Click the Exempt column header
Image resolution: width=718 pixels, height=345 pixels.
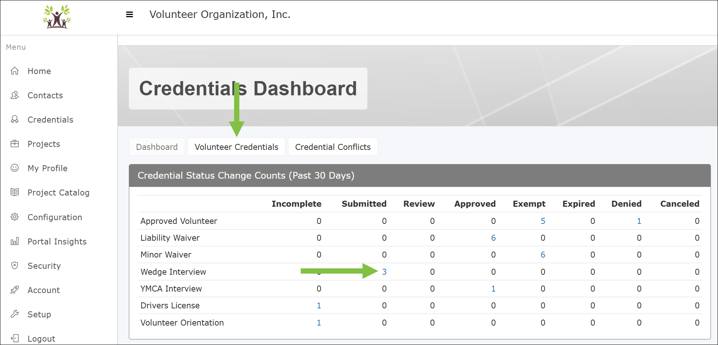click(x=529, y=204)
